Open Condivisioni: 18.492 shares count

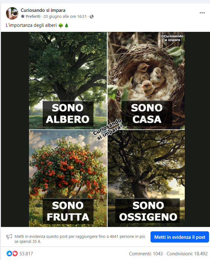tap(187, 253)
